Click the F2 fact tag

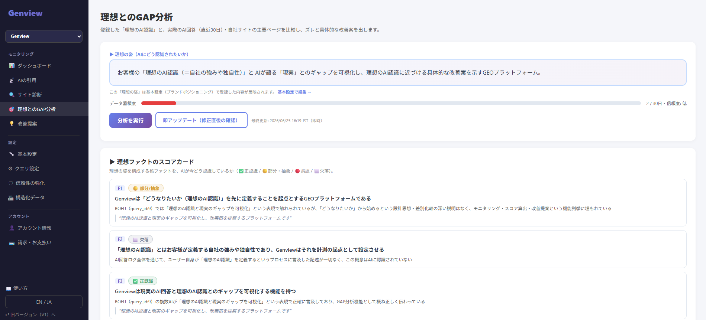(x=120, y=239)
